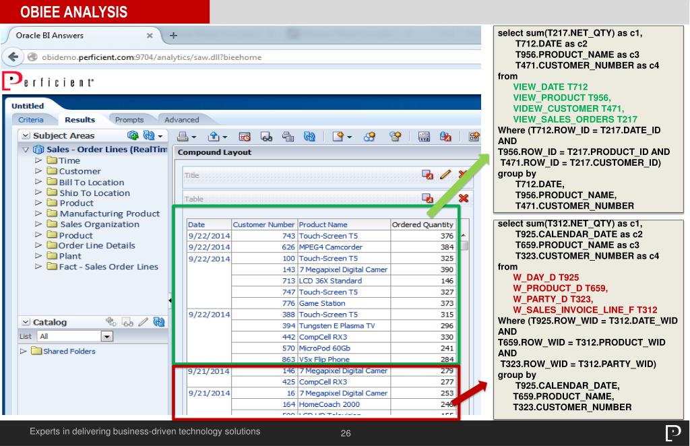Remove the Table view with red X

pyautogui.click(x=463, y=198)
